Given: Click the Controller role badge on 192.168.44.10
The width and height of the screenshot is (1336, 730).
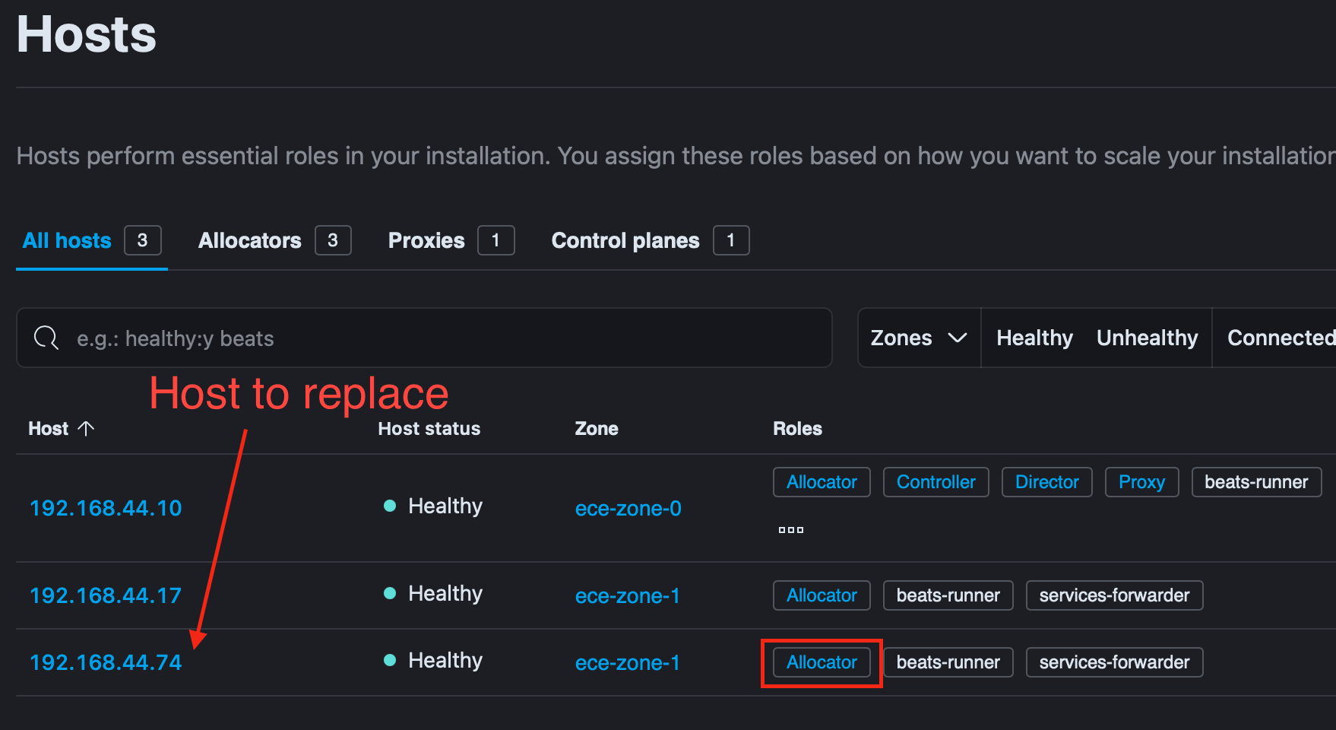Looking at the screenshot, I should point(936,481).
